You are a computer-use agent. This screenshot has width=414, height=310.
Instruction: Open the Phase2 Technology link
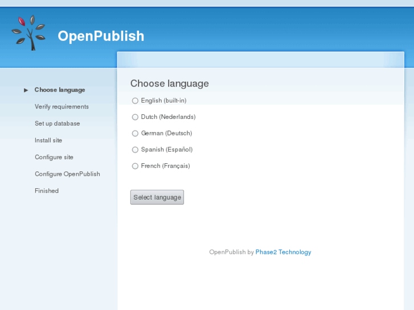coord(283,252)
